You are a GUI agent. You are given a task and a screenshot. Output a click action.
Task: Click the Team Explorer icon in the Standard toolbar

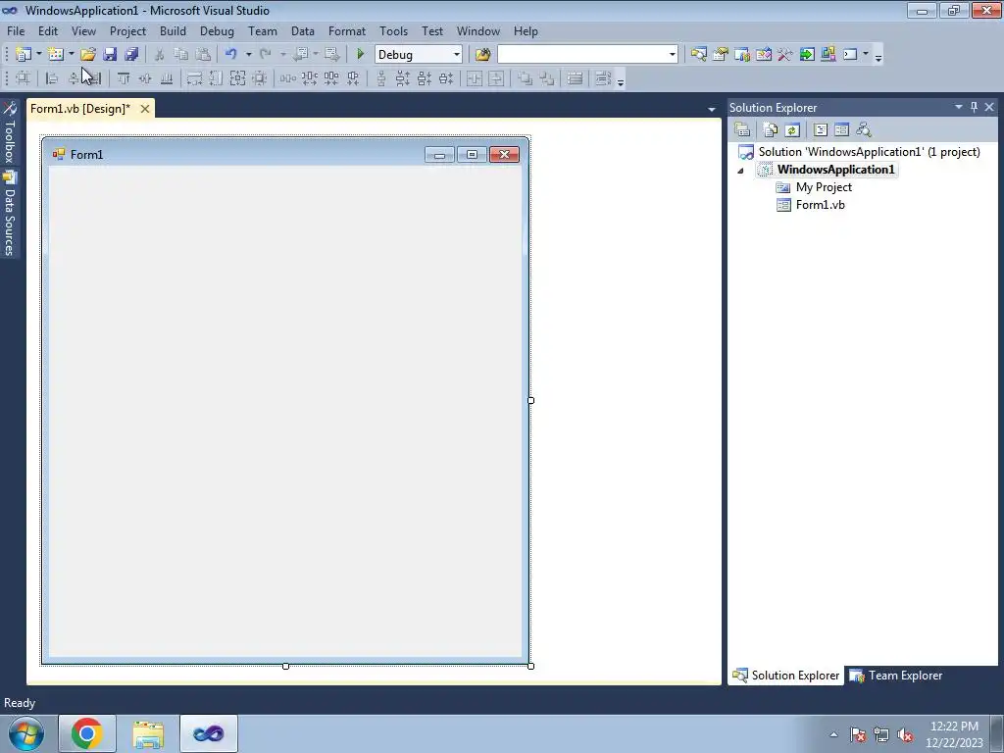(x=742, y=55)
